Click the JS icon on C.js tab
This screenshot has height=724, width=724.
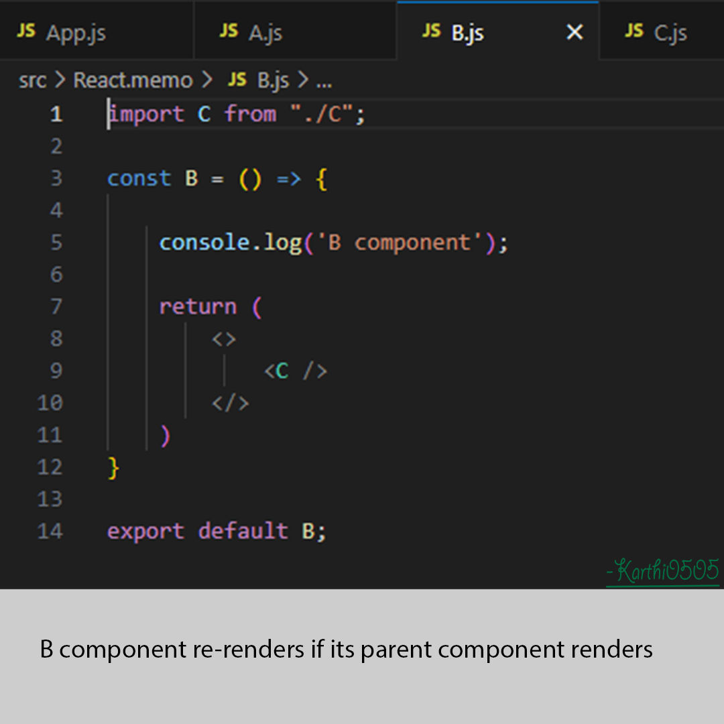[x=633, y=31]
